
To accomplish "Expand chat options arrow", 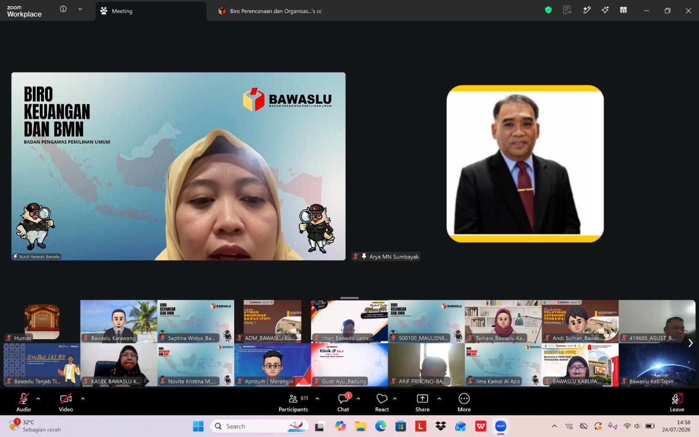I will (x=358, y=399).
